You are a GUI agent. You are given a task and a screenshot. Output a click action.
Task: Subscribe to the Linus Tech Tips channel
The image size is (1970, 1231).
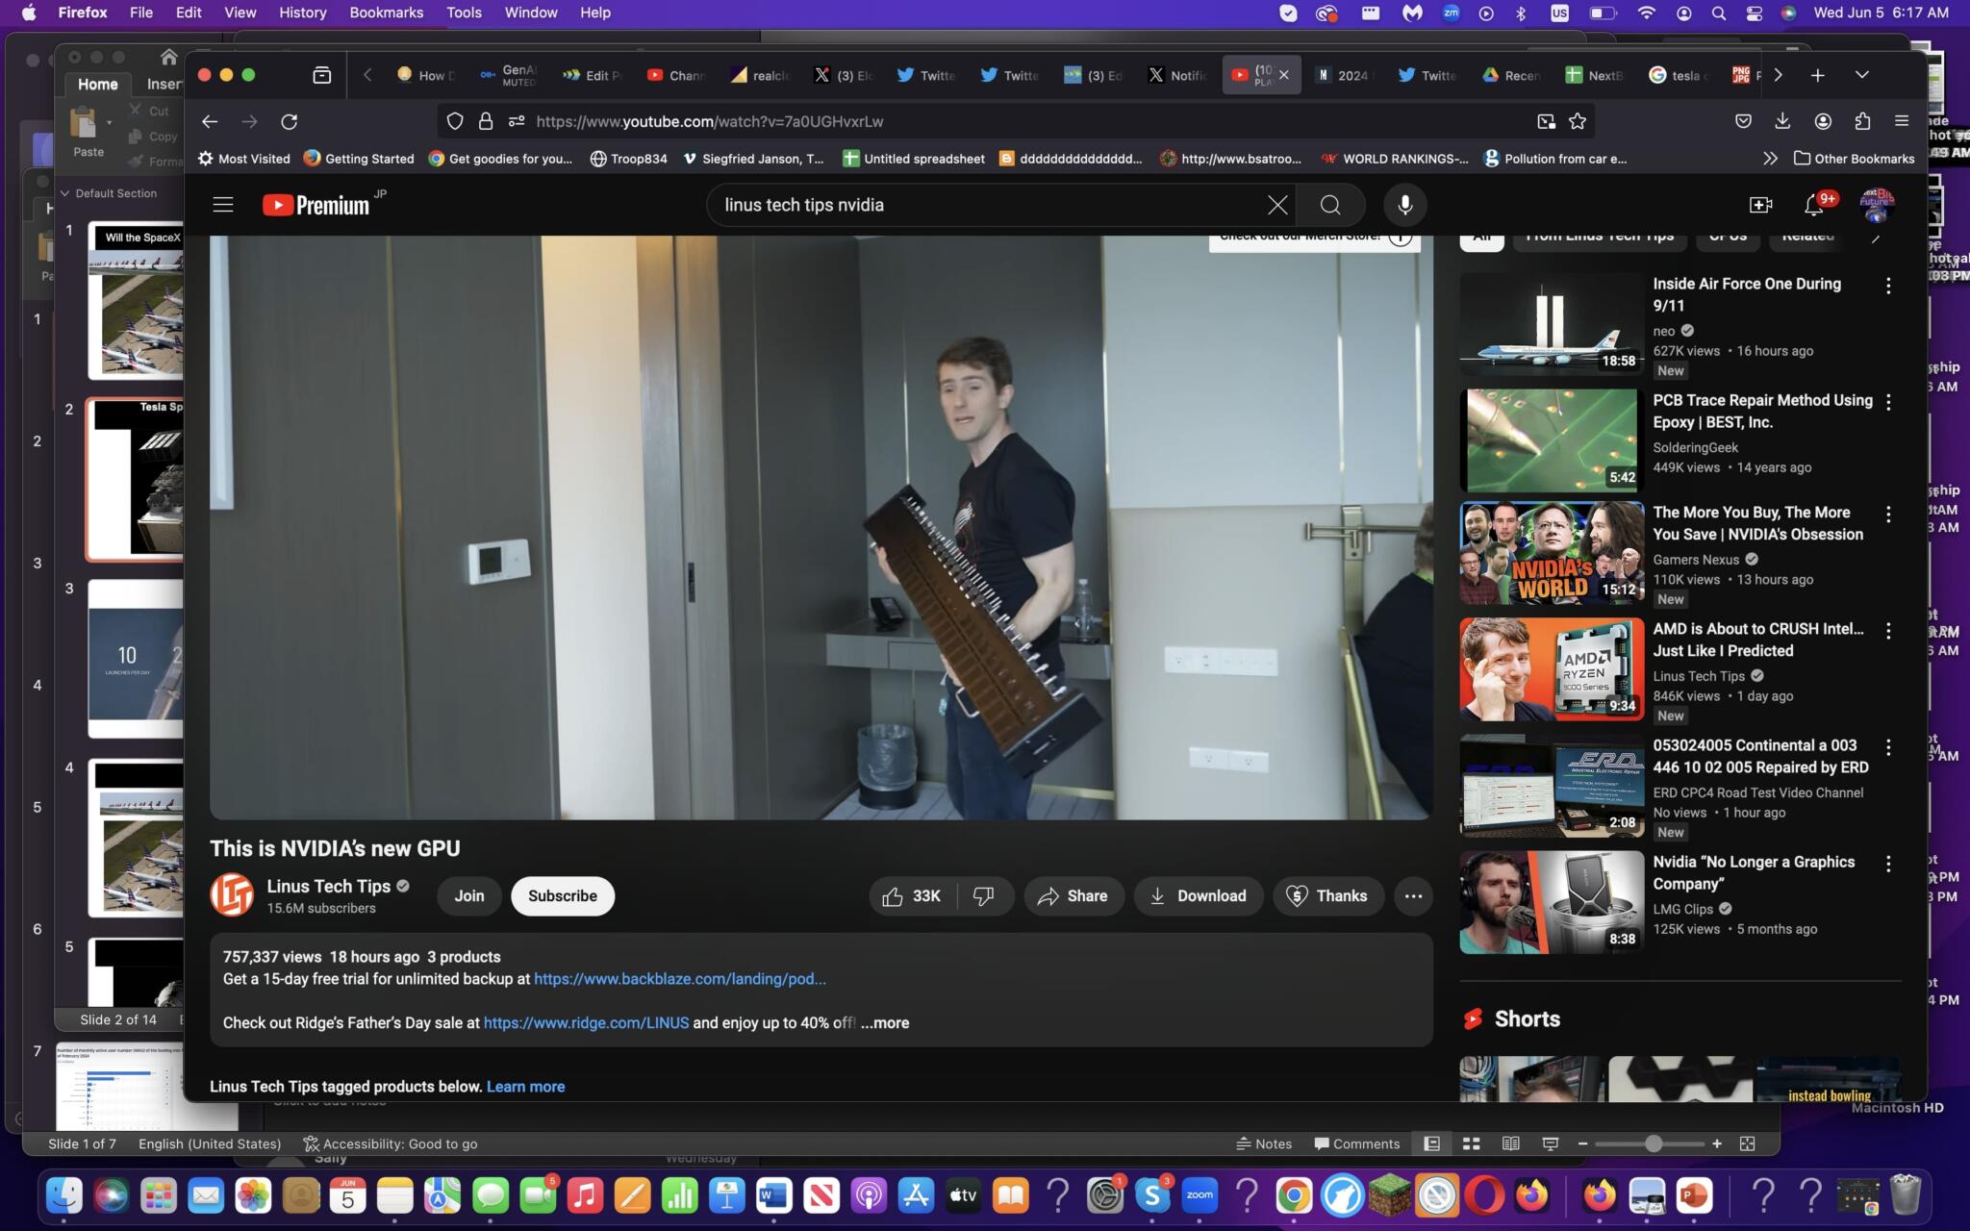(x=562, y=896)
